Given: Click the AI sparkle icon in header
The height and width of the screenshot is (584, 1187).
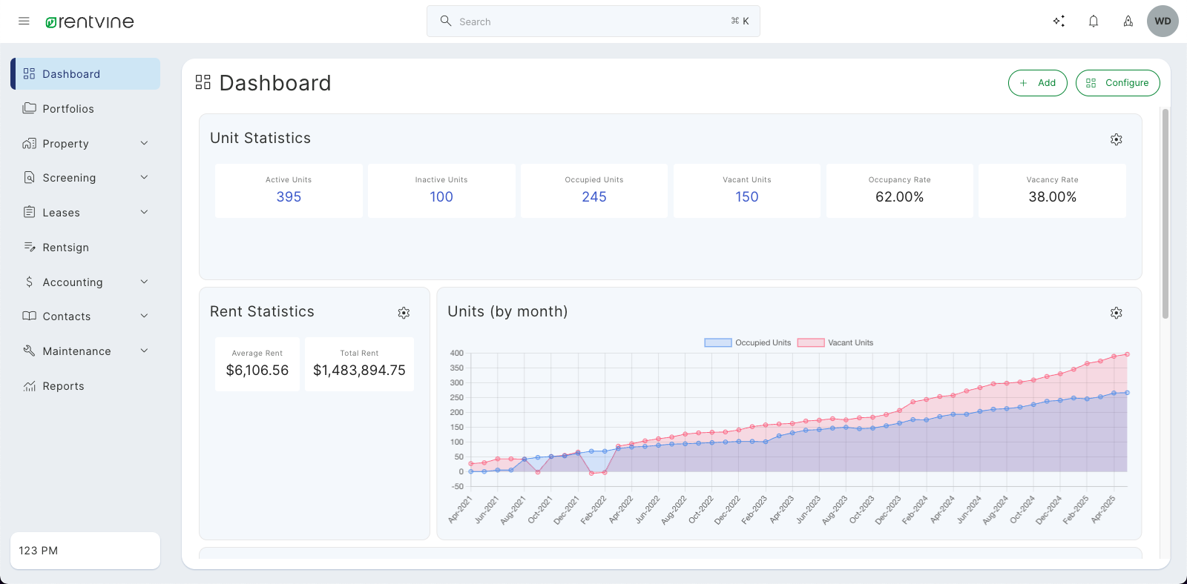Looking at the screenshot, I should (x=1059, y=21).
